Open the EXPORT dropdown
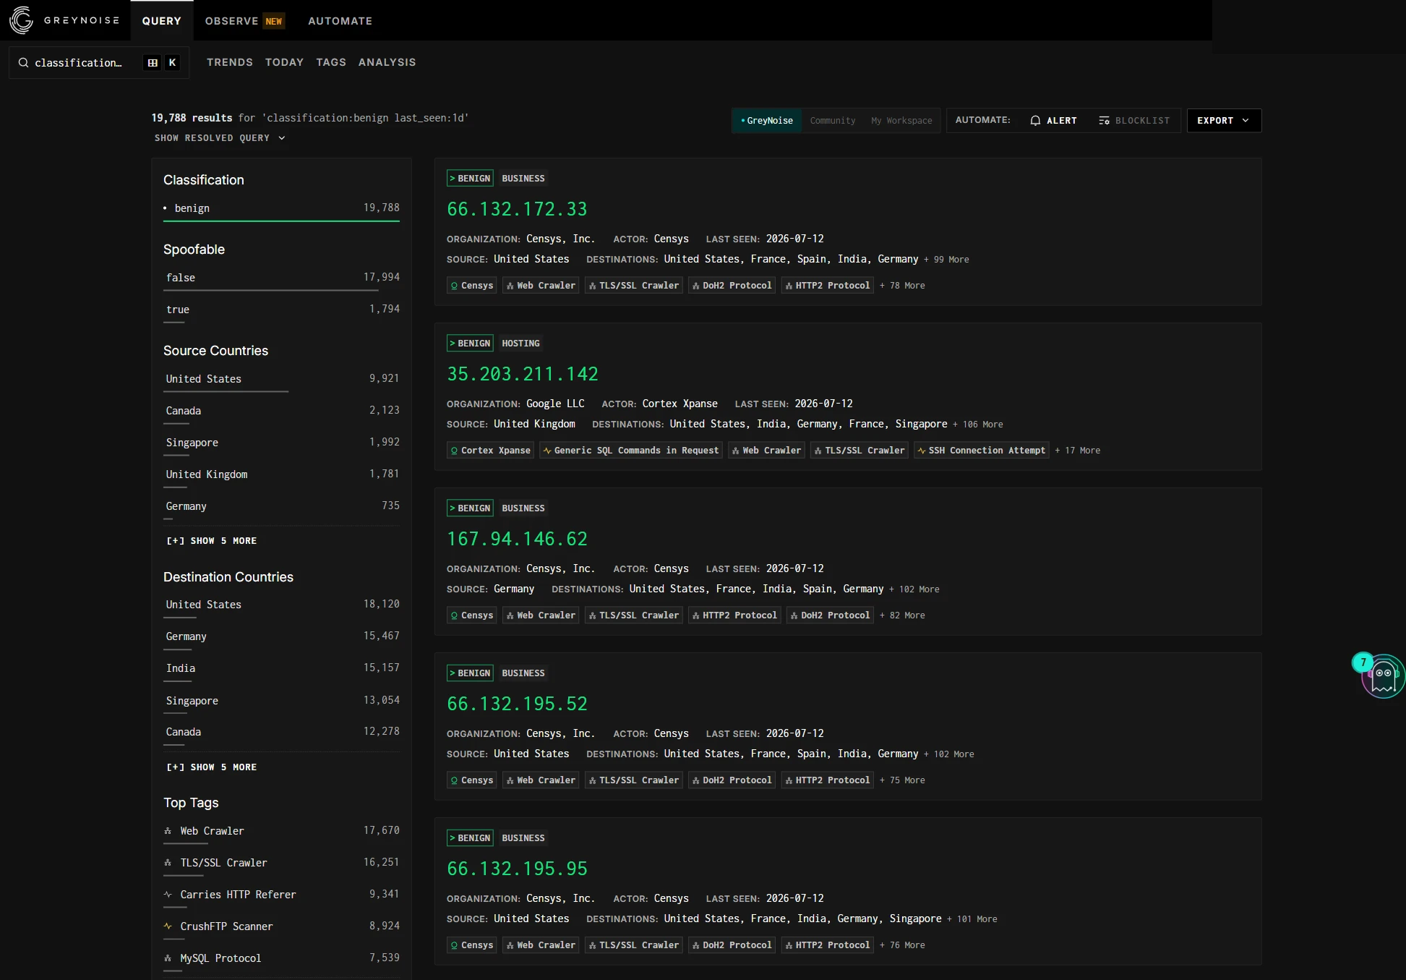1406x980 pixels. 1224,121
